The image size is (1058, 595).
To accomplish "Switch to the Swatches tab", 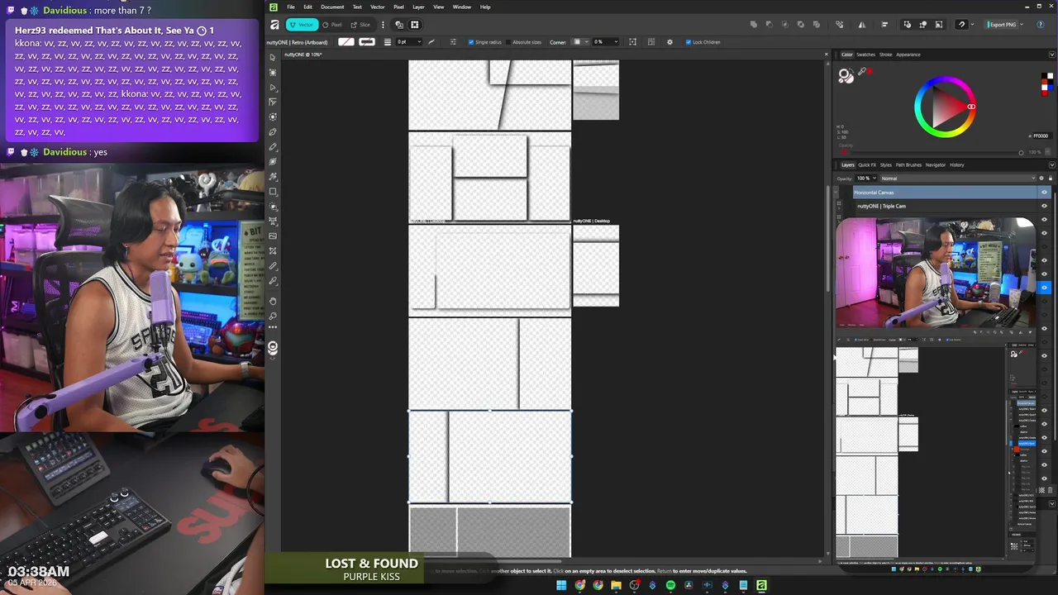I will click(865, 55).
